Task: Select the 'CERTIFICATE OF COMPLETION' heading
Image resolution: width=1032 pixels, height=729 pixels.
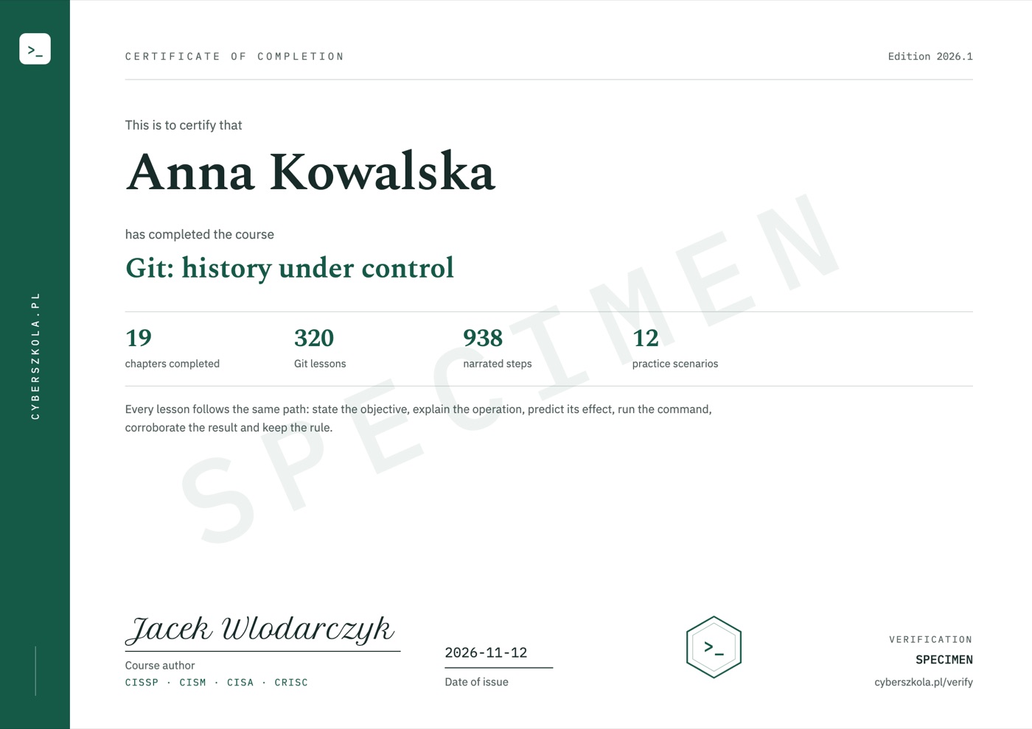Action: [234, 57]
